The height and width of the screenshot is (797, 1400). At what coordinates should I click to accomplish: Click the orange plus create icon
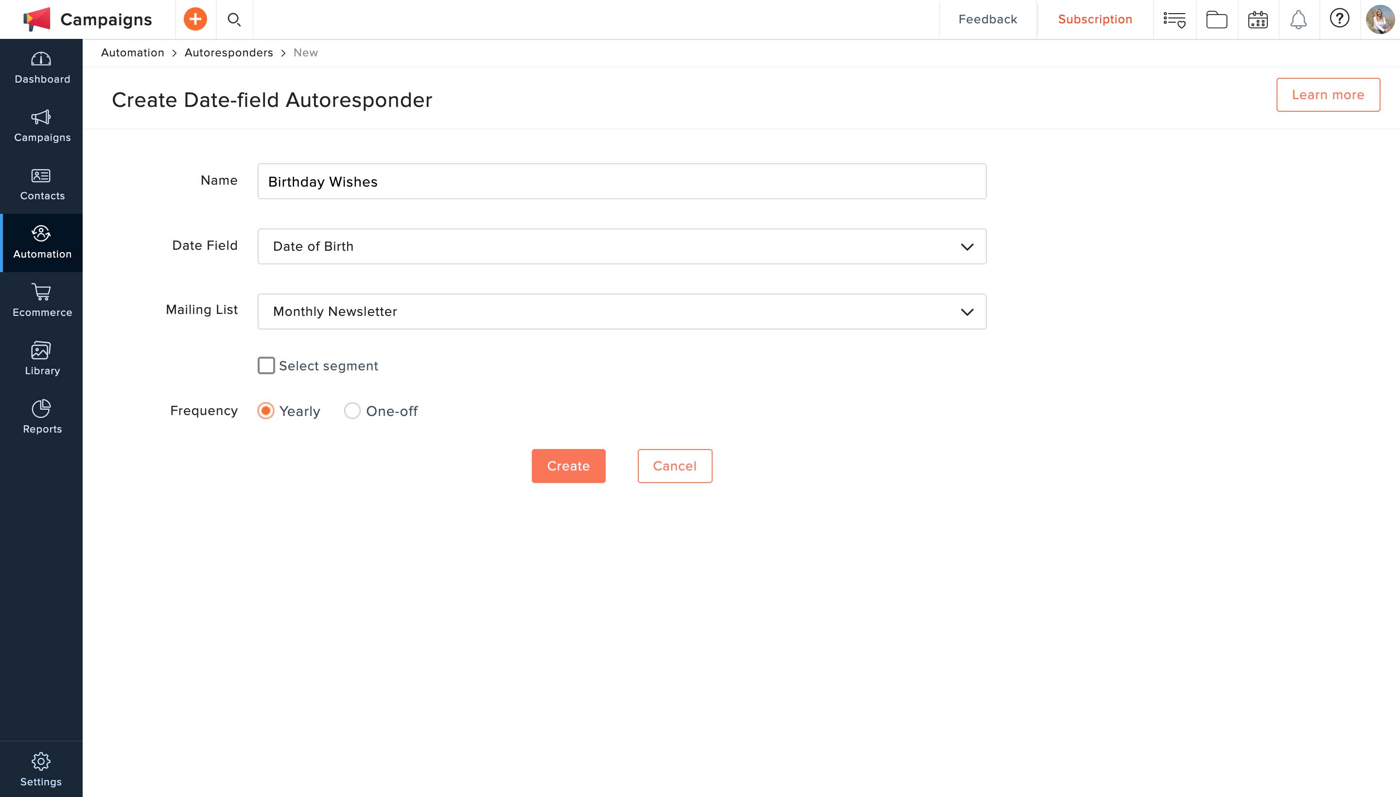pos(195,20)
